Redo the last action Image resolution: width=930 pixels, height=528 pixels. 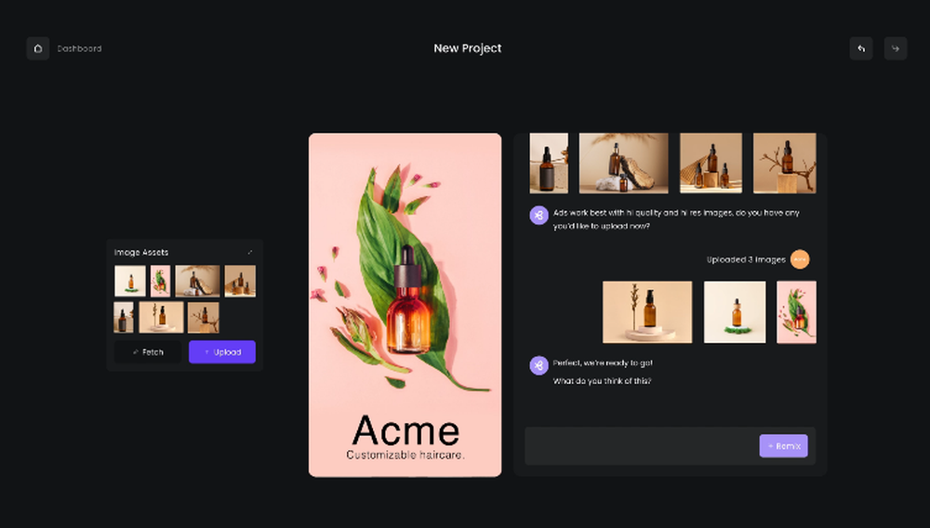(896, 48)
